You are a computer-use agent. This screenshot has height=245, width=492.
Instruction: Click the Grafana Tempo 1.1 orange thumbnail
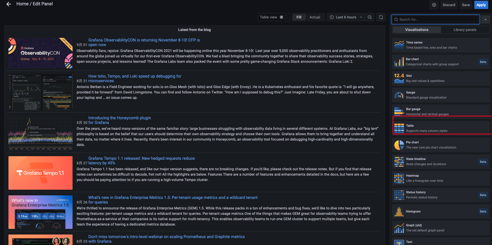point(41,173)
